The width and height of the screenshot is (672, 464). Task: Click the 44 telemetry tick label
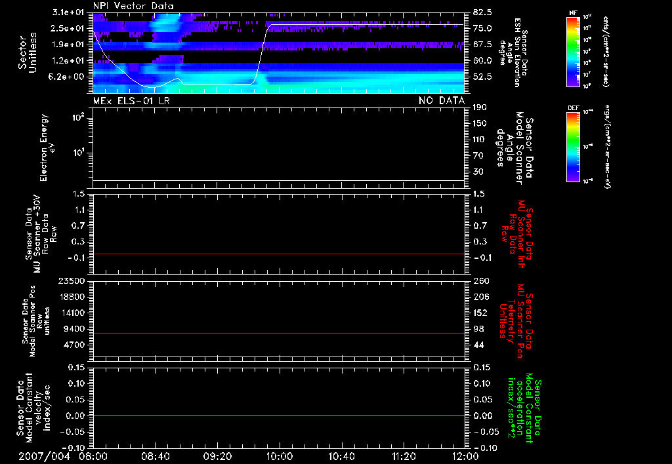pos(478,345)
